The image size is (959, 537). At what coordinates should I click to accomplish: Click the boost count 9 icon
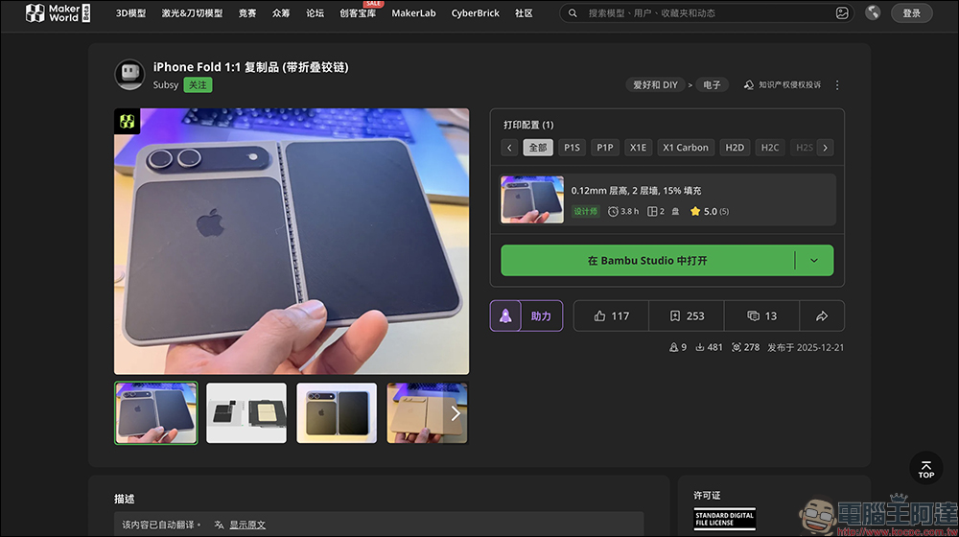673,347
